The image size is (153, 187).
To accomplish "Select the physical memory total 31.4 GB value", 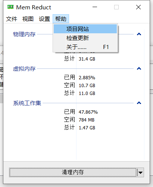I will [x=87, y=59].
